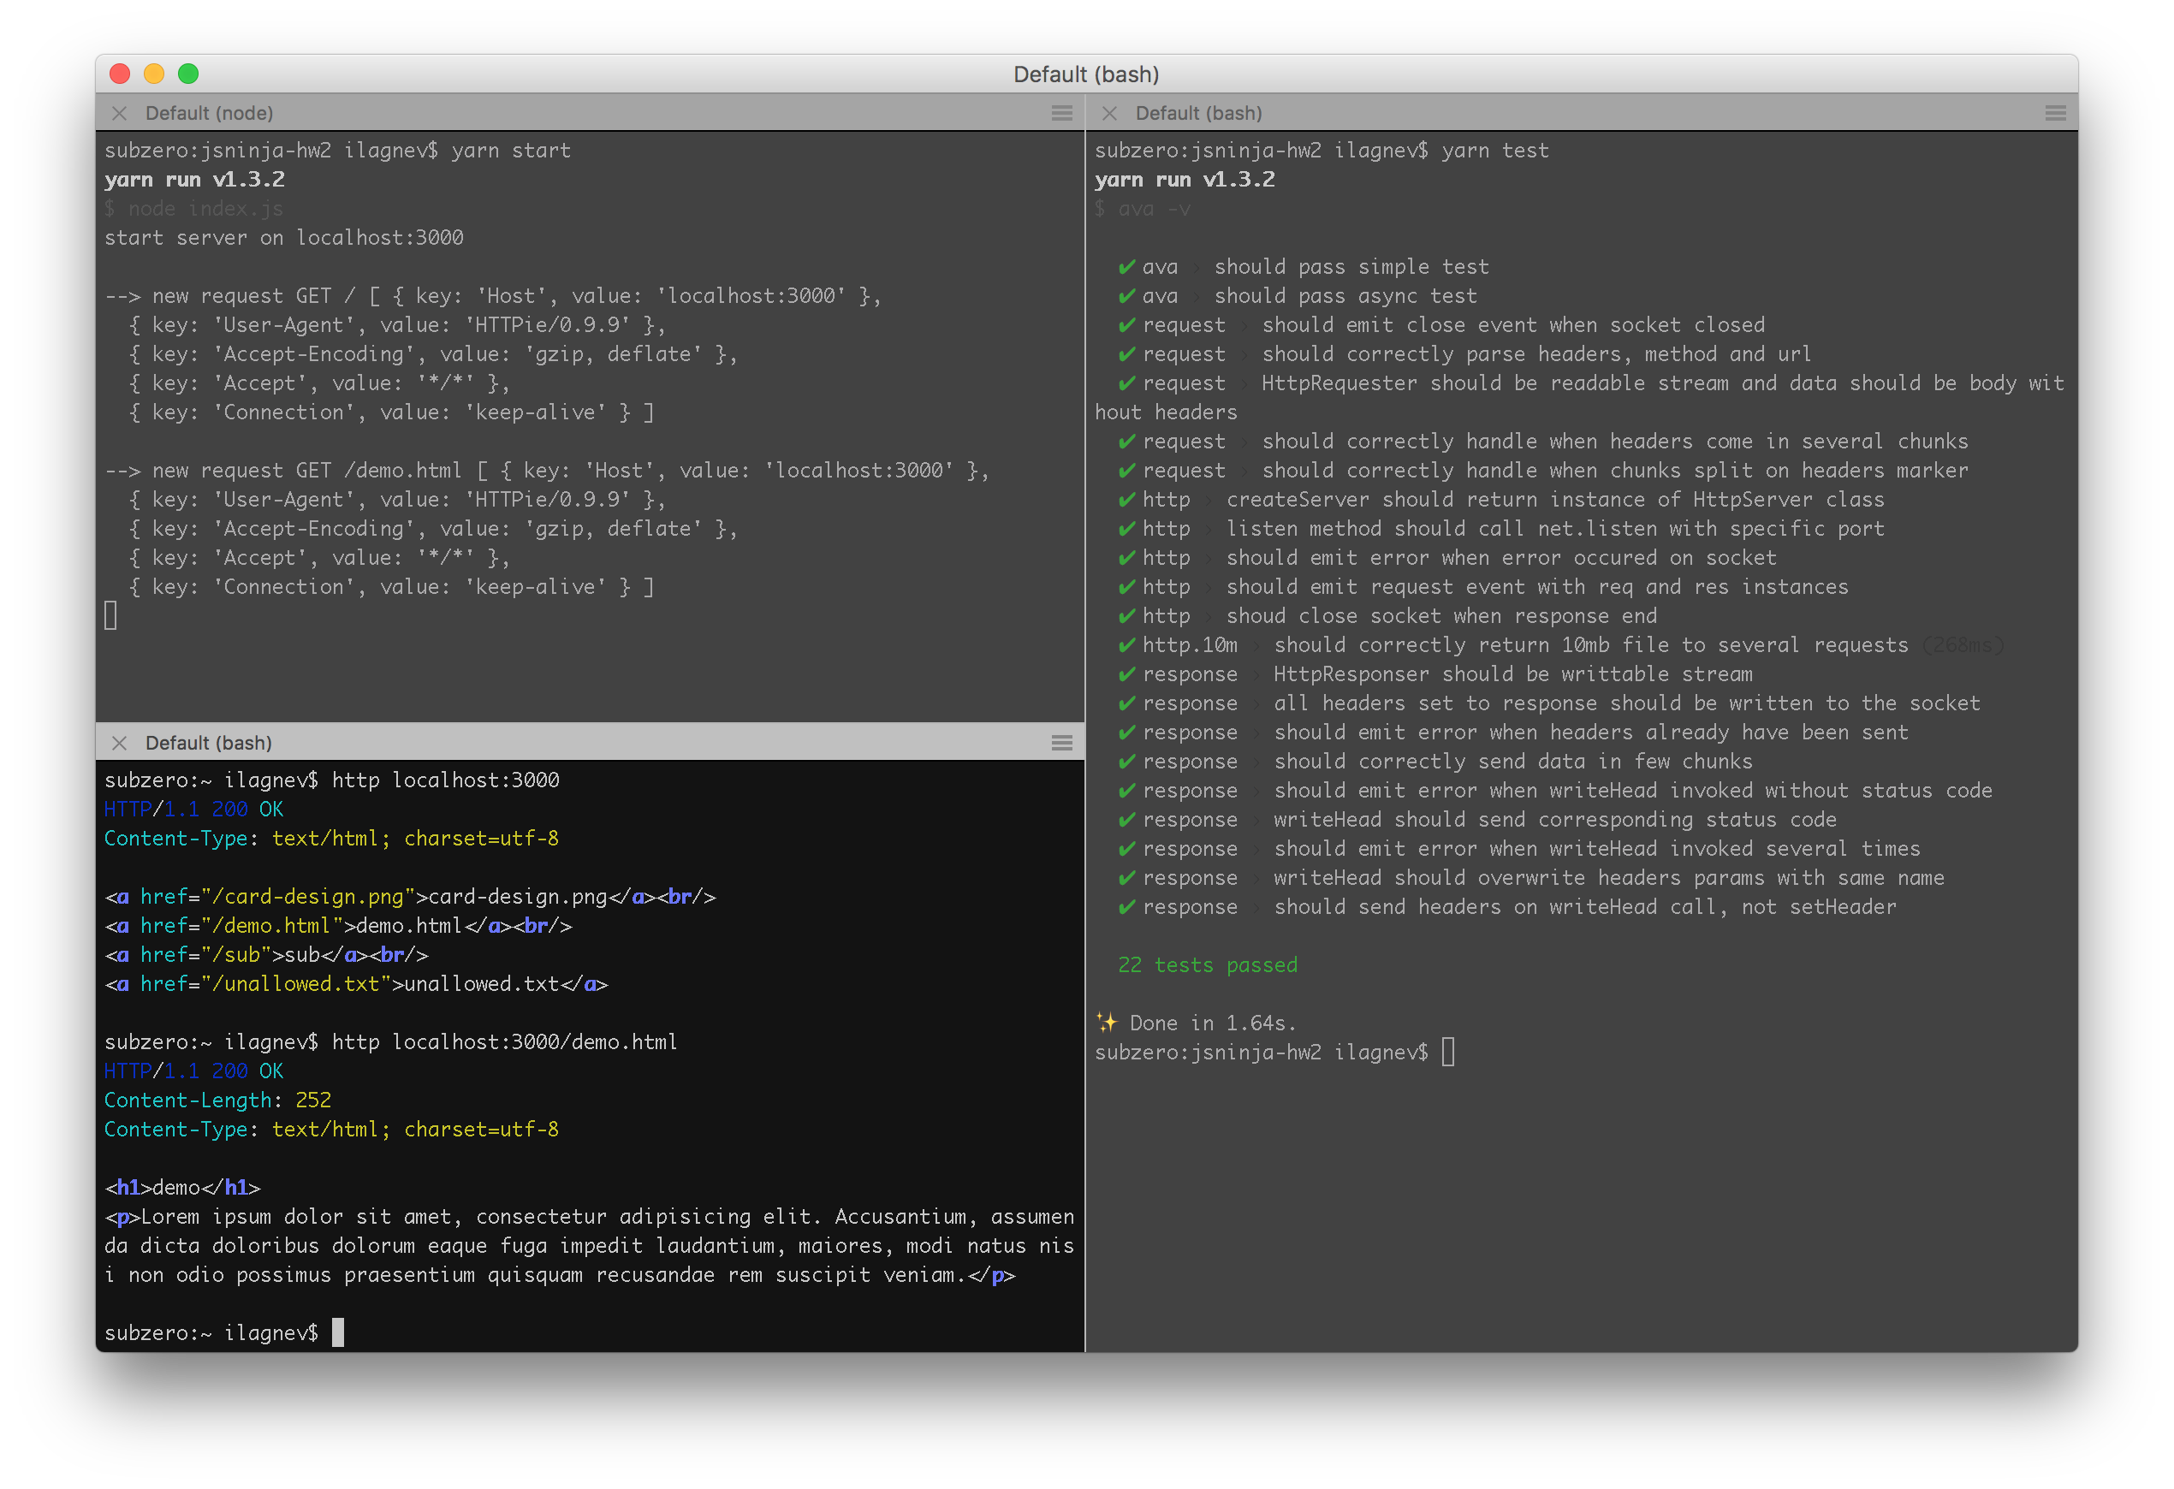
Task: Click the bottom-left Default (bash) pane title
Action: 209,743
